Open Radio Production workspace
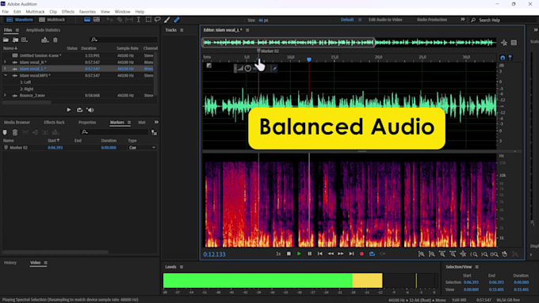This screenshot has width=539, height=303. tap(432, 20)
